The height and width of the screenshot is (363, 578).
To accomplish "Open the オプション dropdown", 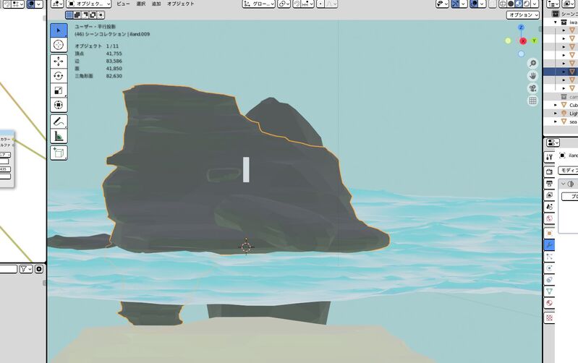I will 523,15.
